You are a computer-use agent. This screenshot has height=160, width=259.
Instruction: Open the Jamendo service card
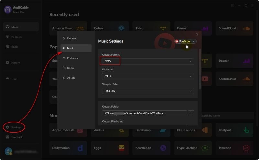tap(234, 148)
